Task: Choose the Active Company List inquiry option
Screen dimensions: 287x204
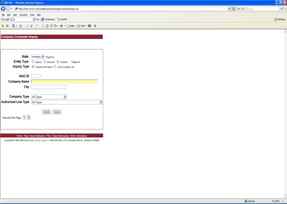Action: [x=55, y=66]
